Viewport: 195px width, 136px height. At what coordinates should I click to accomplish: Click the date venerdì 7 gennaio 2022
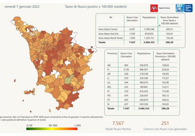[x=22, y=6]
